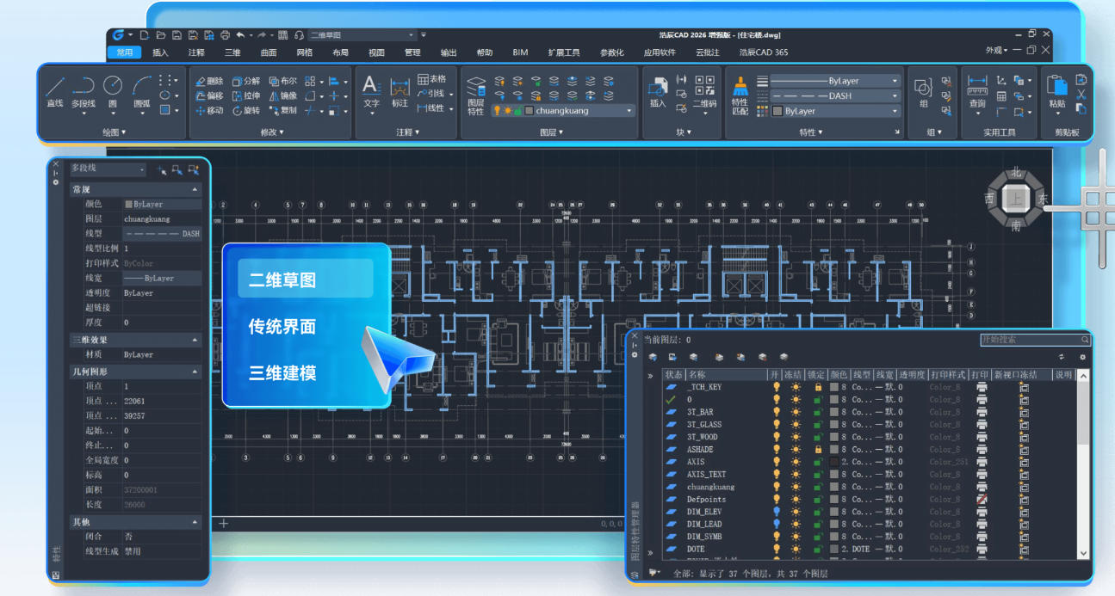This screenshot has width=1115, height=596.
Task: Click the 镜像 mirror tool
Action: click(x=282, y=95)
